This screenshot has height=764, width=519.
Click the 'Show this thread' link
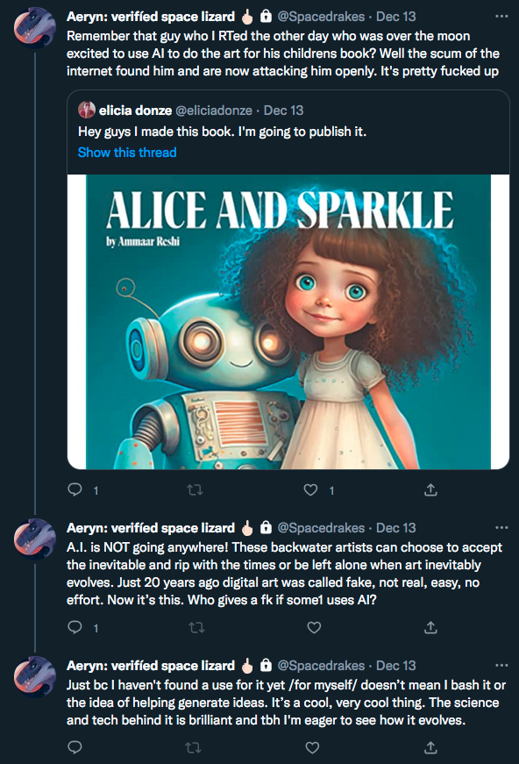point(127,153)
